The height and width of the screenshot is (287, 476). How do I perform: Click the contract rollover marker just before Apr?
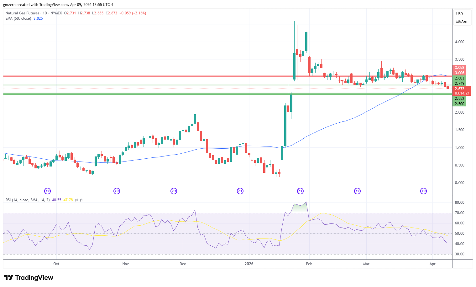pos(423,191)
